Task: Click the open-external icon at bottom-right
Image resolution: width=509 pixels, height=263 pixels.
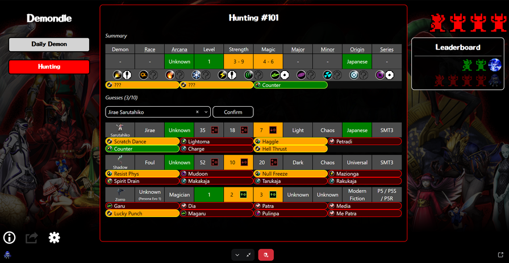Action: [500, 254]
